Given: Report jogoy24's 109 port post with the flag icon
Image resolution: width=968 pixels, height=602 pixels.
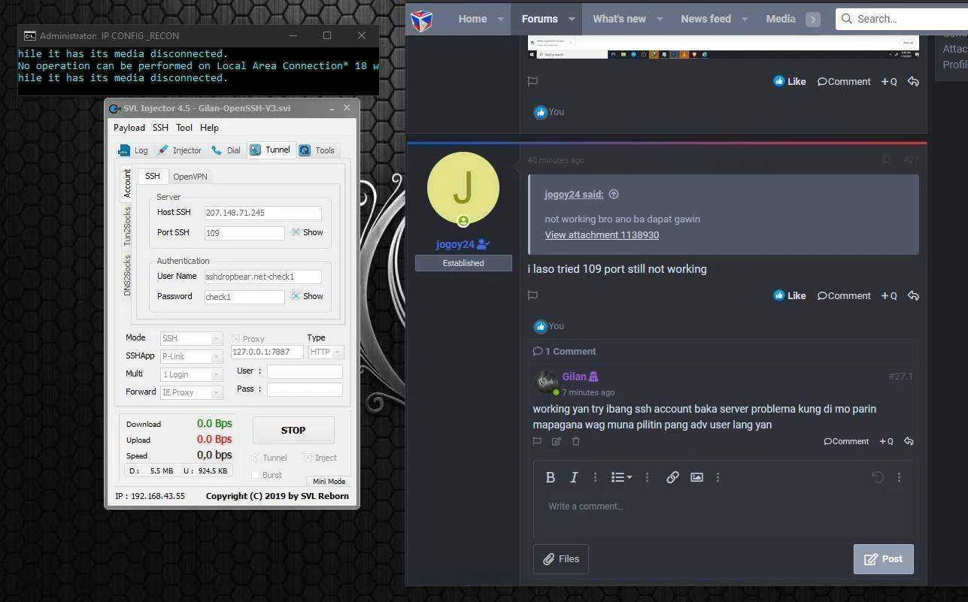Looking at the screenshot, I should tap(533, 295).
